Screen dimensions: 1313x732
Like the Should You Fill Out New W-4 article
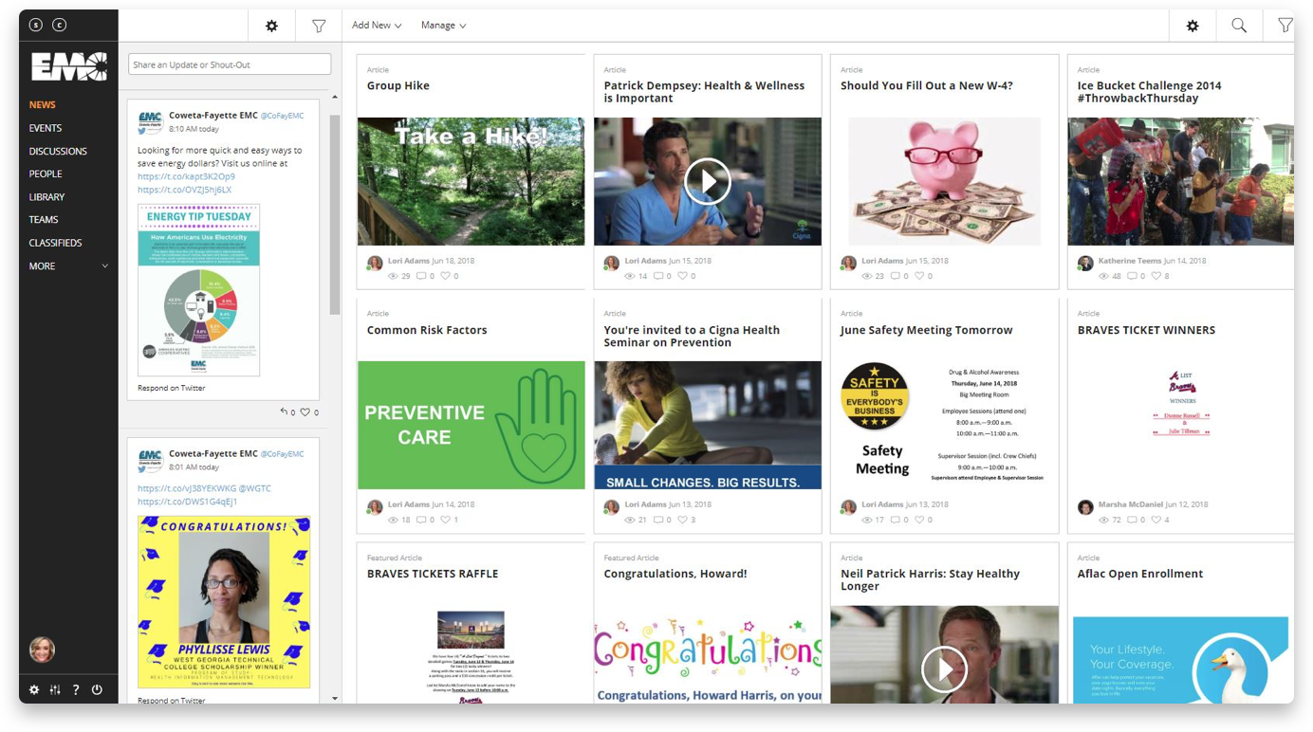918,276
